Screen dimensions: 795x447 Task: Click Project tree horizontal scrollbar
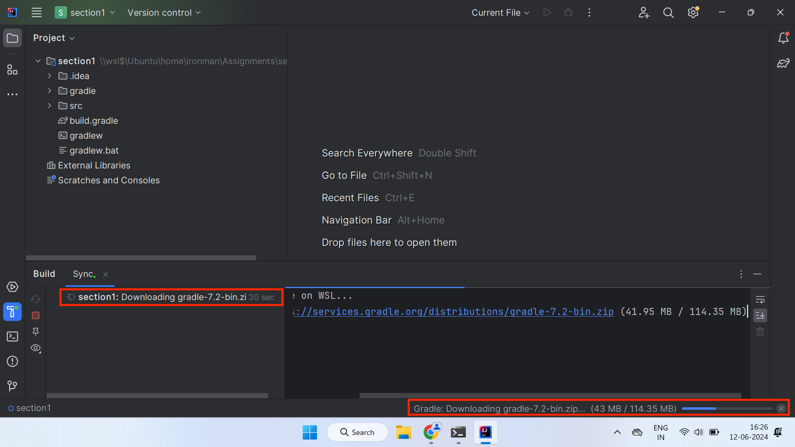click(141, 257)
